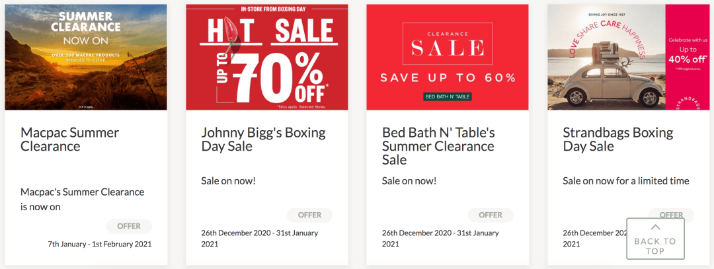
Task: Click the OFFER tag on Bed Bath card
Action: coord(491,215)
